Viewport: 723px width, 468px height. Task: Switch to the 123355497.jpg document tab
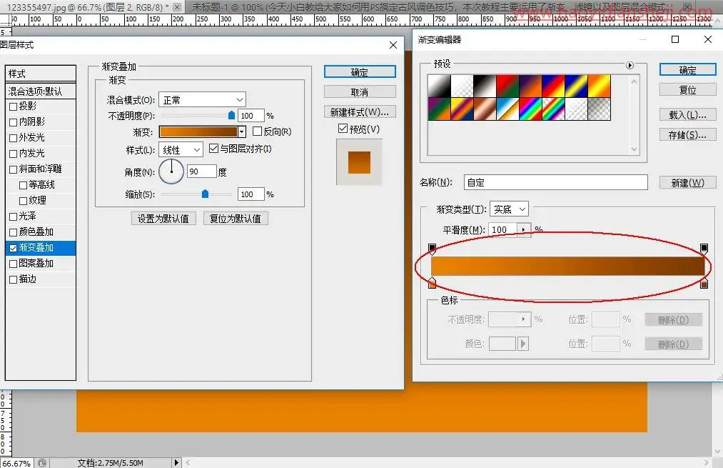88,7
